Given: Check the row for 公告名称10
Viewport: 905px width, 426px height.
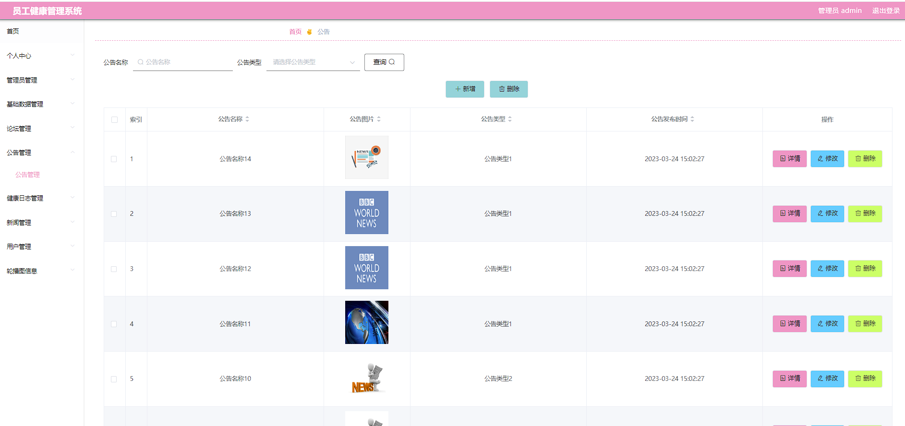Looking at the screenshot, I should [114, 379].
